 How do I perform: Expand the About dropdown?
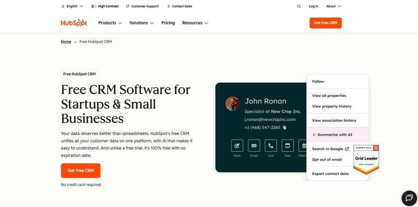pyautogui.click(x=333, y=6)
